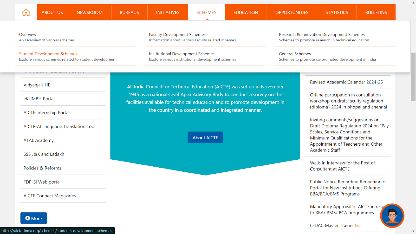Open the BULLETINS menu
The height and width of the screenshot is (234, 416).
pos(376,12)
